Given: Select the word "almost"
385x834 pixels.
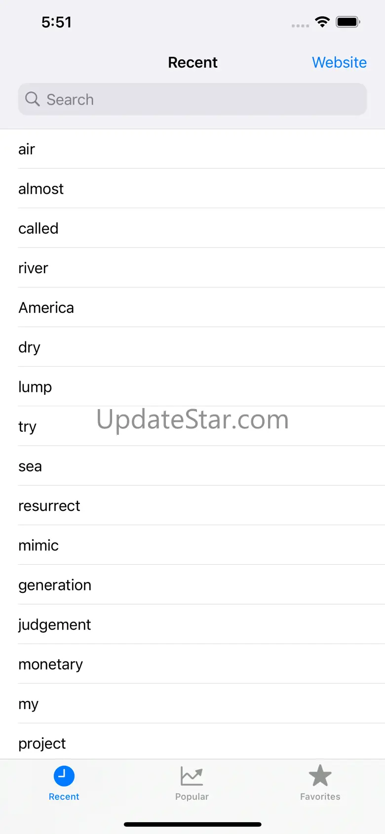Looking at the screenshot, I should coord(41,189).
